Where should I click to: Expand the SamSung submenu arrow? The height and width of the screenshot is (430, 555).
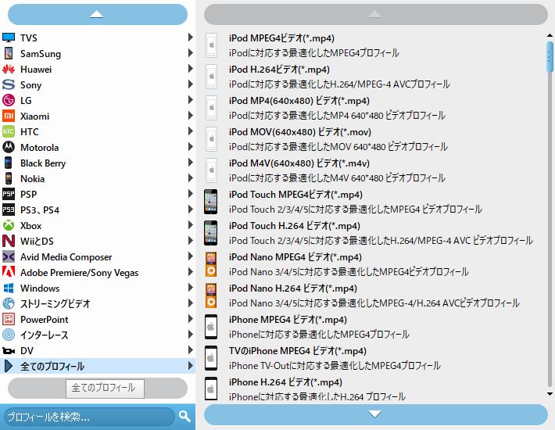191,52
